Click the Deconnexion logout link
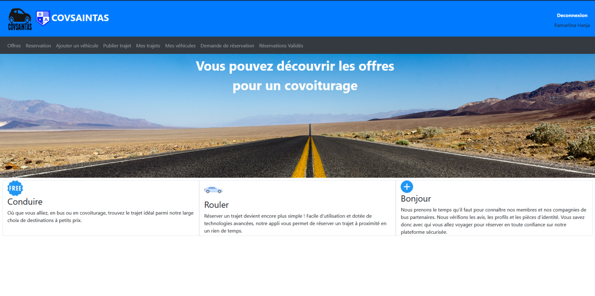595x296 pixels. (x=572, y=15)
